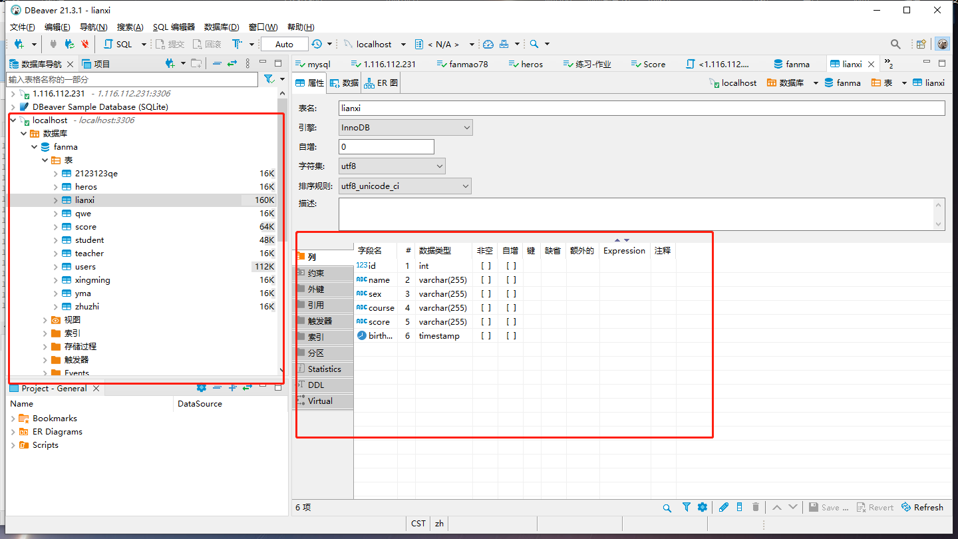Switch to the ER 图 tab
The image size is (958, 539).
382,83
